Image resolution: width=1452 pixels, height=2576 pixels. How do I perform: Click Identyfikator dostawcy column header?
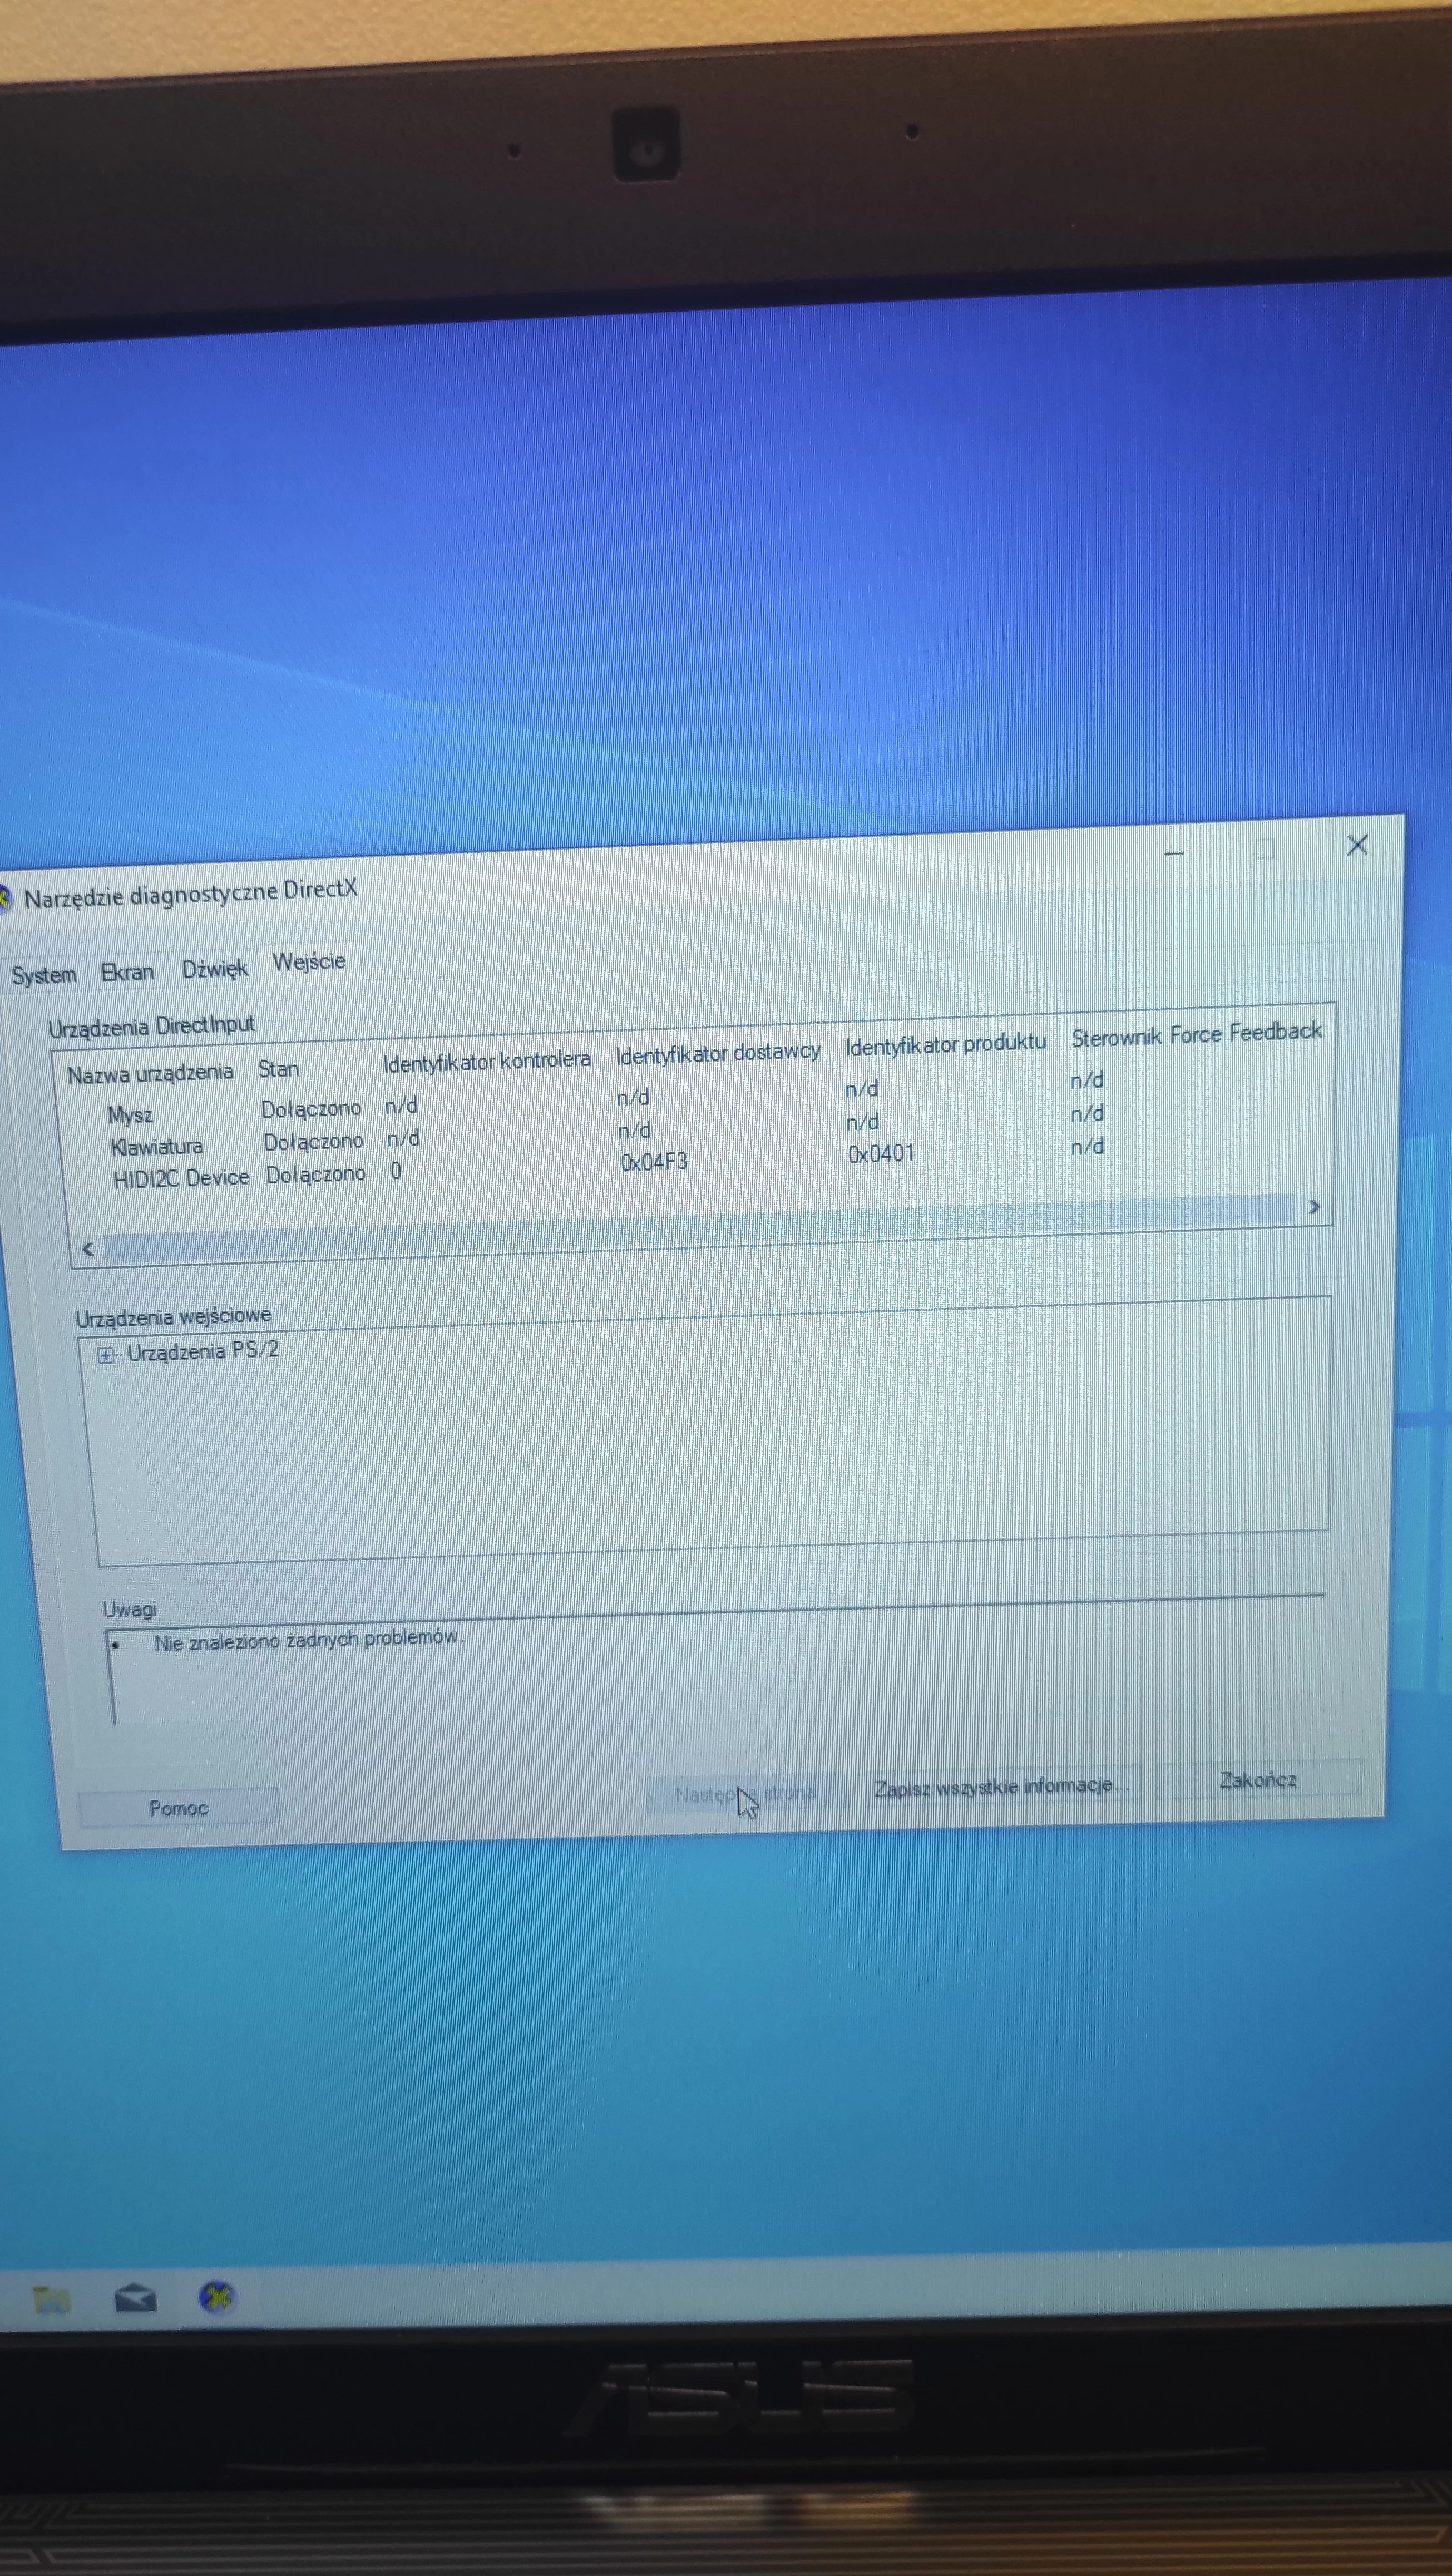coord(718,1052)
